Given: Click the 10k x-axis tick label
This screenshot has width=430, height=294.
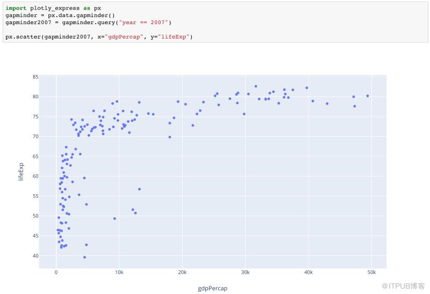Looking at the screenshot, I should (x=119, y=273).
